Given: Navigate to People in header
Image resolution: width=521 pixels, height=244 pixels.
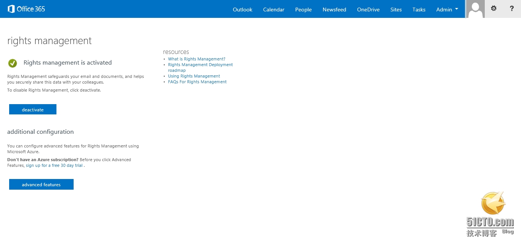Looking at the screenshot, I should [x=303, y=10].
